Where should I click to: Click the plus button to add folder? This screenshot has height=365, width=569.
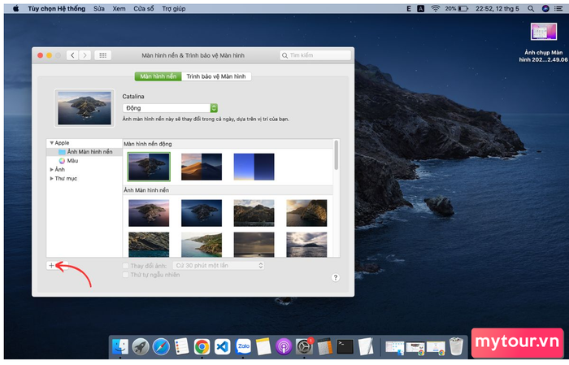(x=51, y=266)
